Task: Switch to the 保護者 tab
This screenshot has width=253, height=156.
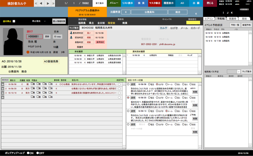Action: (232, 19)
